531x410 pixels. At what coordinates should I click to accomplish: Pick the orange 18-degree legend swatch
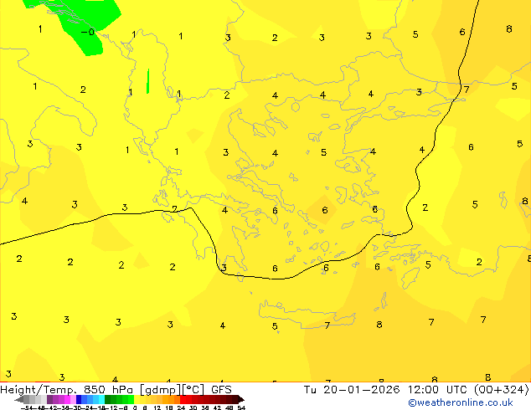coord(171,399)
